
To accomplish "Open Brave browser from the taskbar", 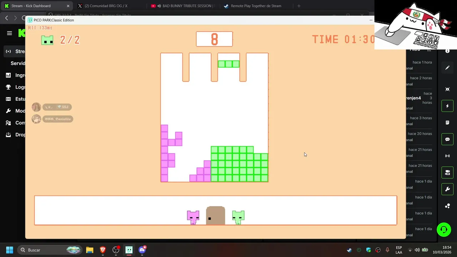I will pyautogui.click(x=103, y=250).
